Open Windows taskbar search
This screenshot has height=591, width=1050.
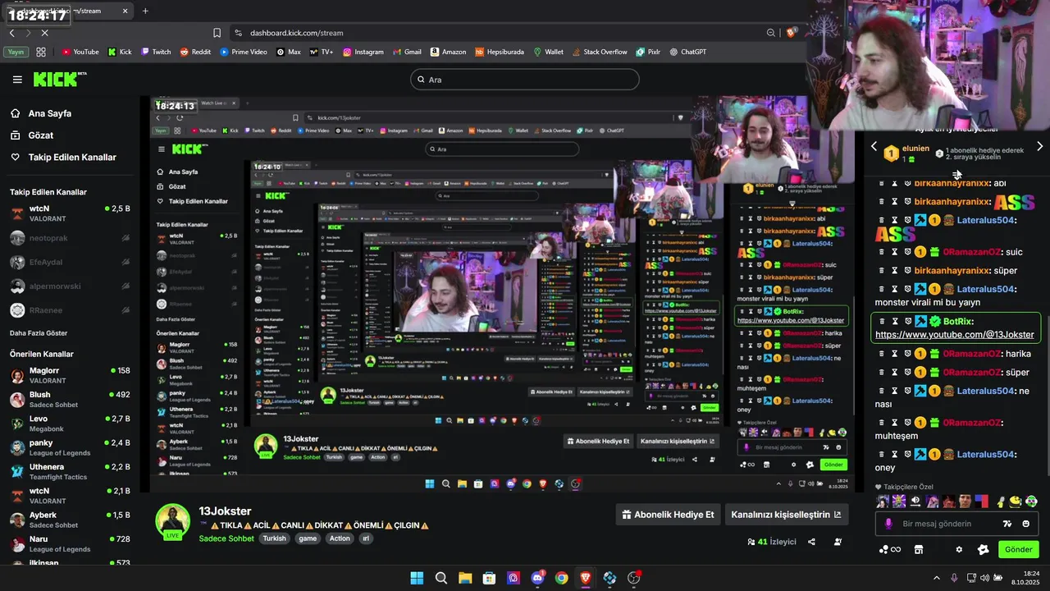pyautogui.click(x=441, y=578)
